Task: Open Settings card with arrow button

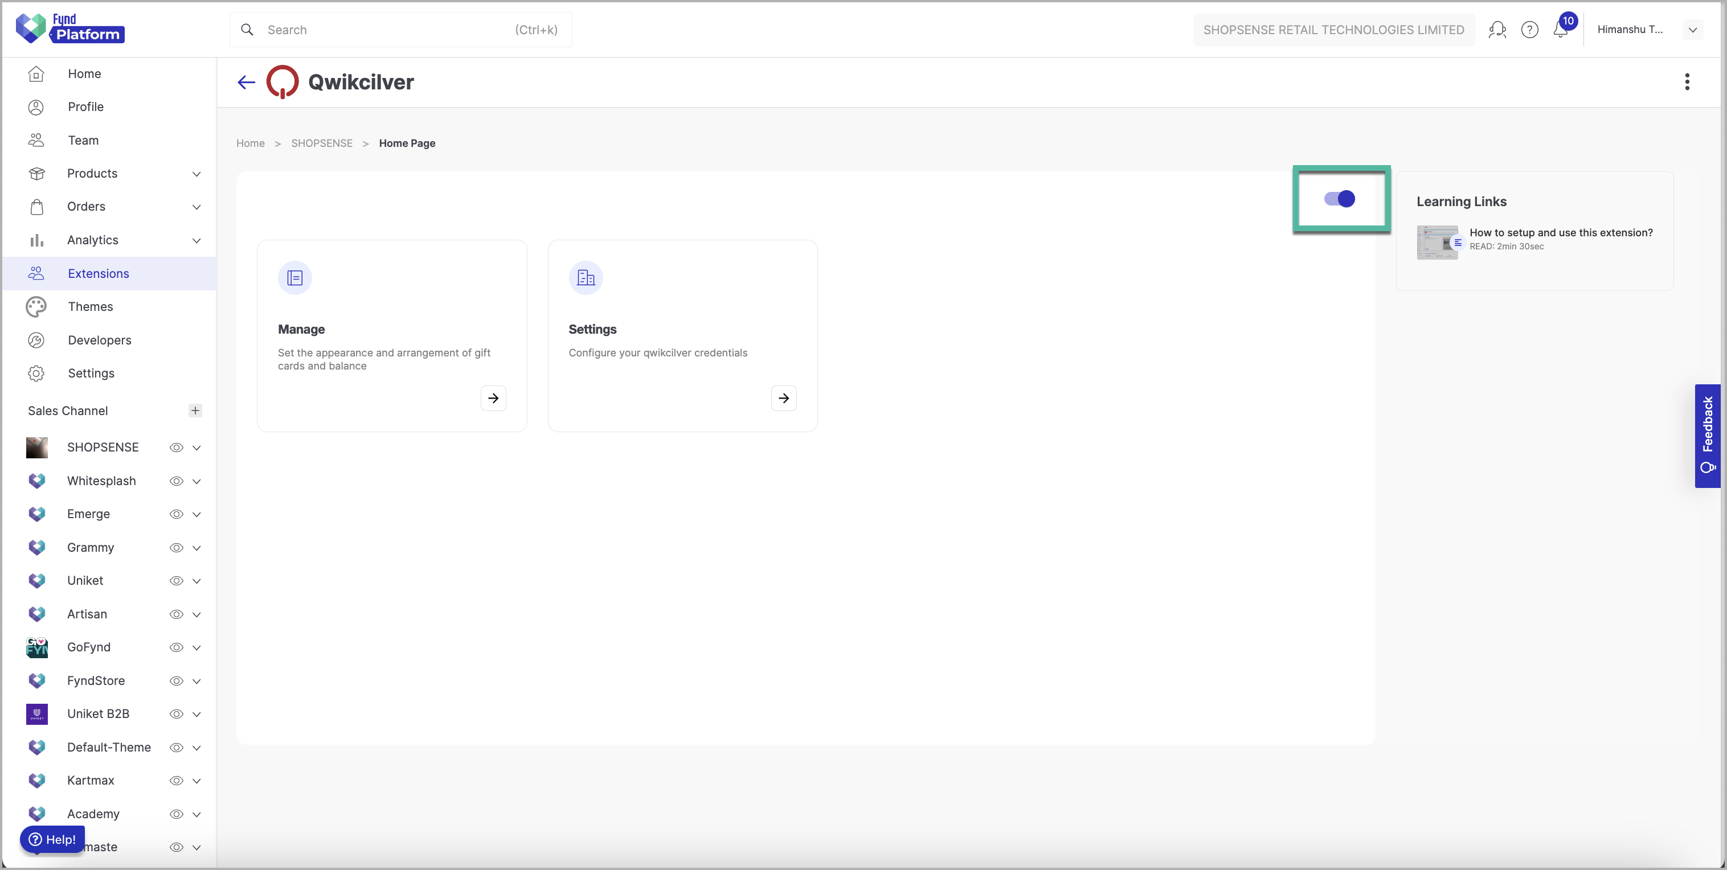Action: tap(784, 398)
